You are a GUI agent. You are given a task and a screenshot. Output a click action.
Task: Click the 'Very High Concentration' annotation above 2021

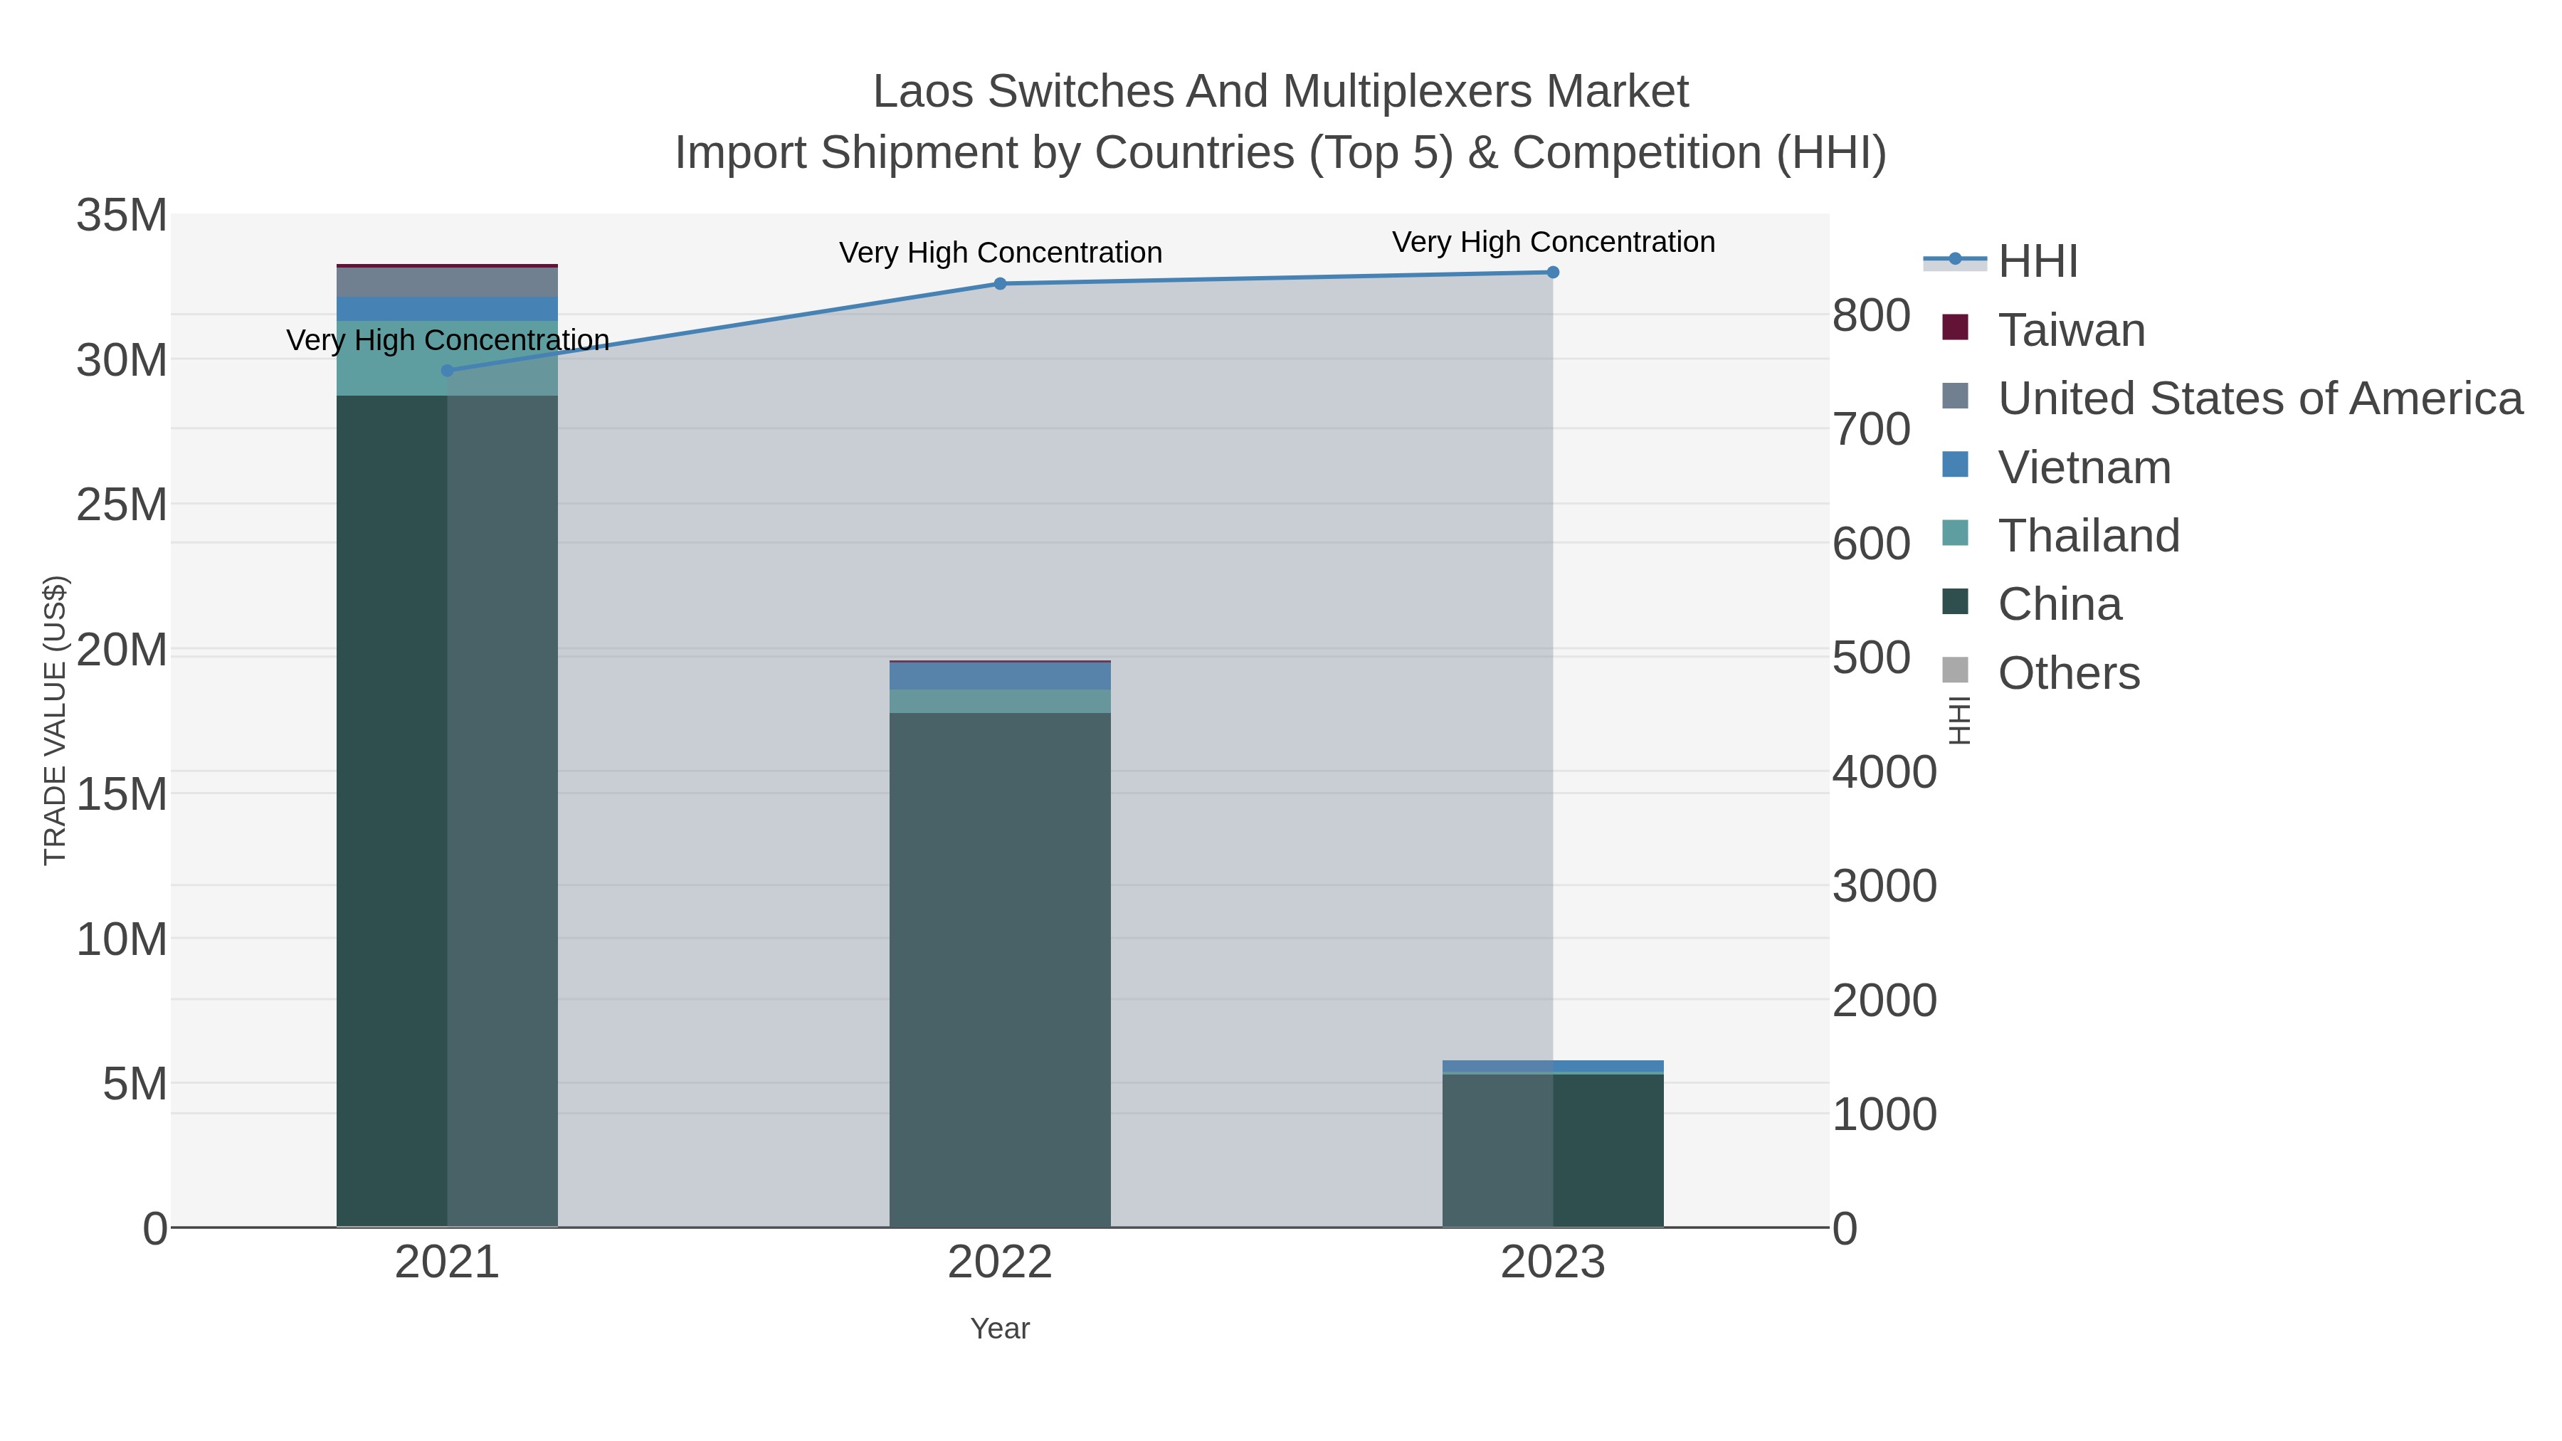coord(448,341)
